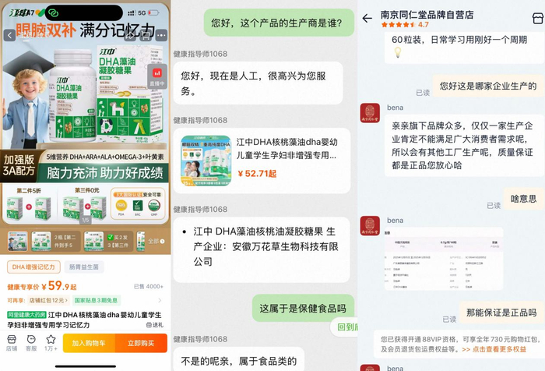Screen dimensions: 545x371
Task: Open the 江中DHA核桃藻油 product card in chat
Action: (x=262, y=161)
